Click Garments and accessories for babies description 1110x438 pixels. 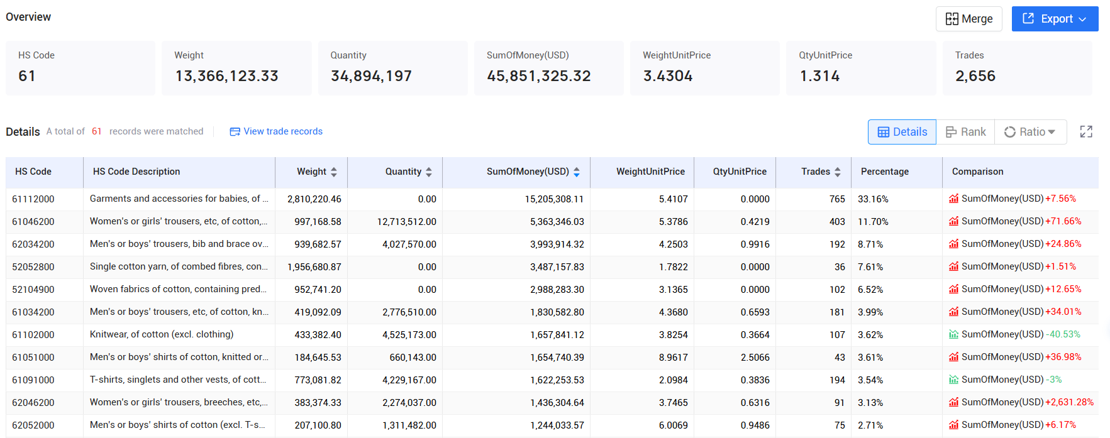179,199
